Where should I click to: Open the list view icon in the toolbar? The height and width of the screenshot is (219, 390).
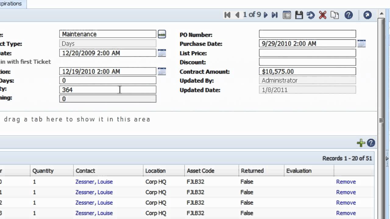click(x=287, y=15)
